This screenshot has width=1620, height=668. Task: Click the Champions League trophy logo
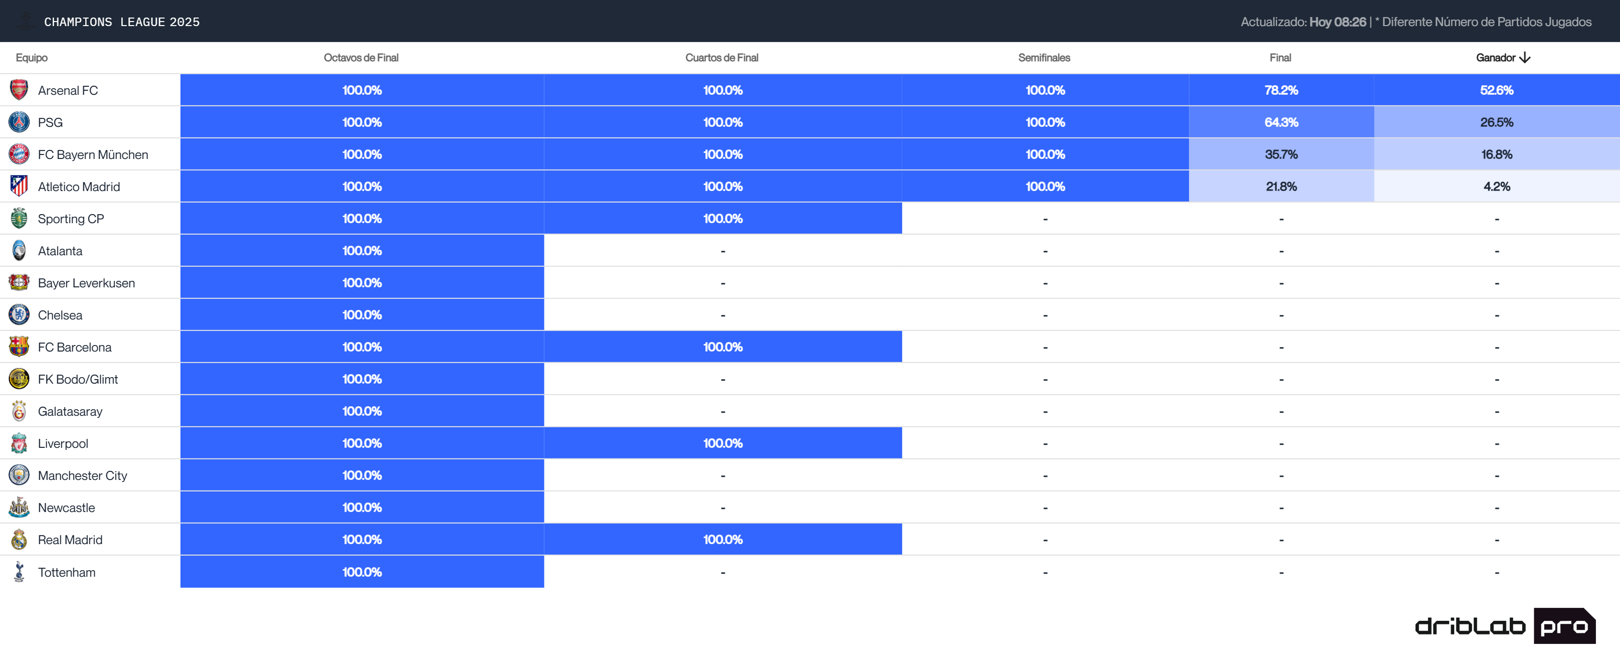click(x=26, y=21)
